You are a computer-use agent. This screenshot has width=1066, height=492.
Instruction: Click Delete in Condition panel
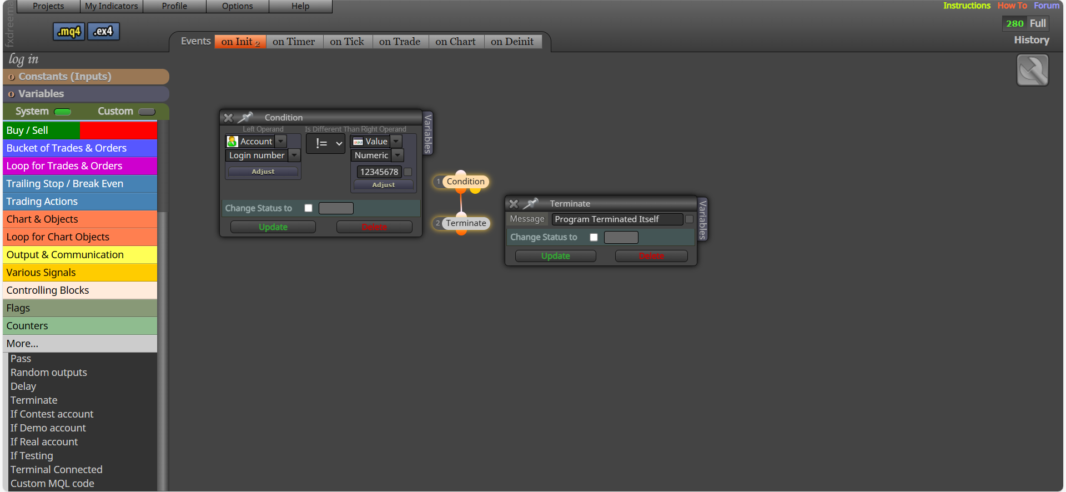[x=374, y=227]
